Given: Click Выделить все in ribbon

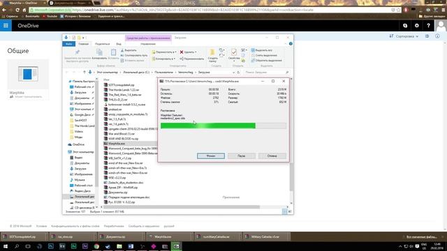Looking at the screenshot, I should click(x=262, y=50).
